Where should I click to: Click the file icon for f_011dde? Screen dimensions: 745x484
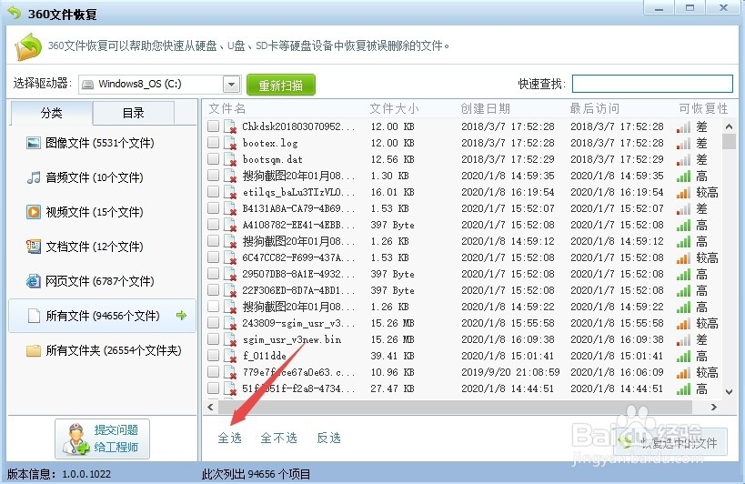click(230, 357)
